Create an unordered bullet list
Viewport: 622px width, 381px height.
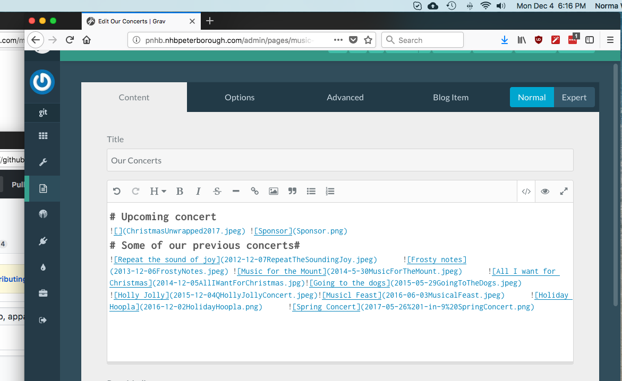(311, 192)
